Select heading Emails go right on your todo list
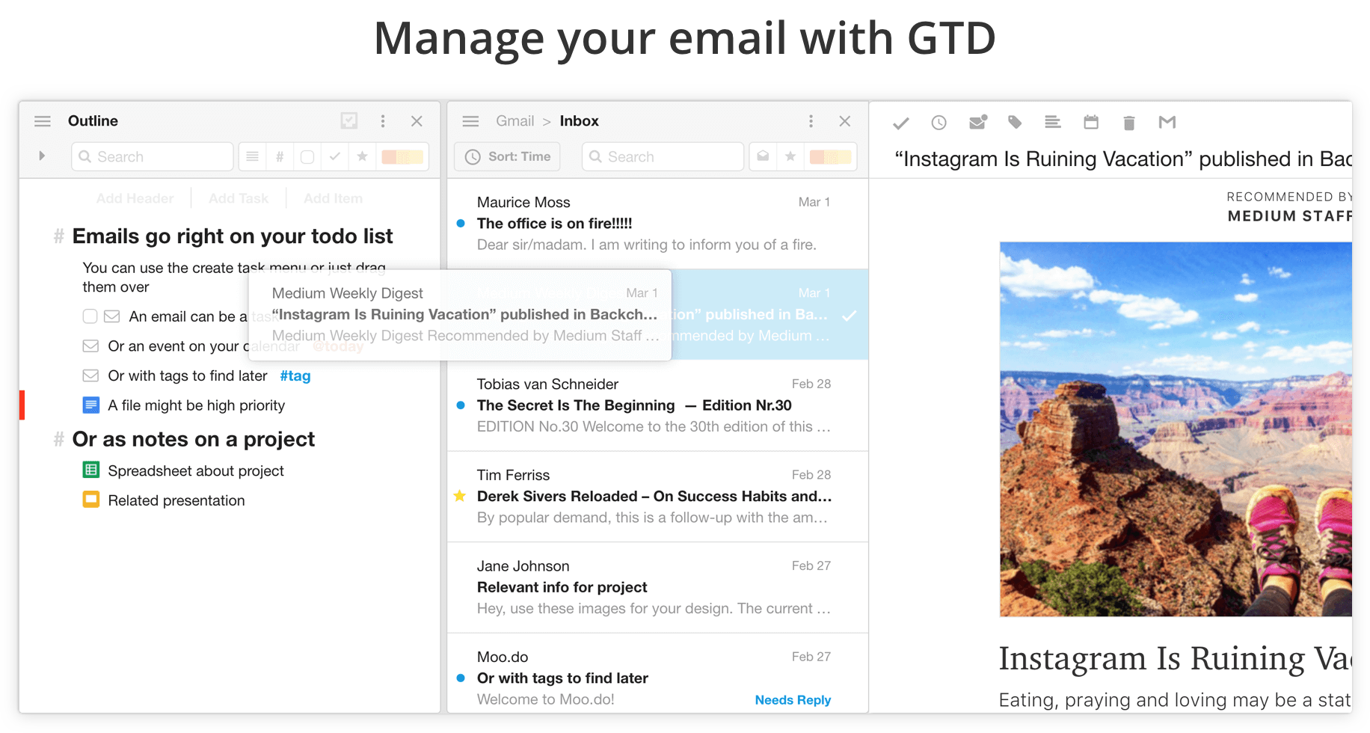Image resolution: width=1370 pixels, height=733 pixels. coord(233,236)
